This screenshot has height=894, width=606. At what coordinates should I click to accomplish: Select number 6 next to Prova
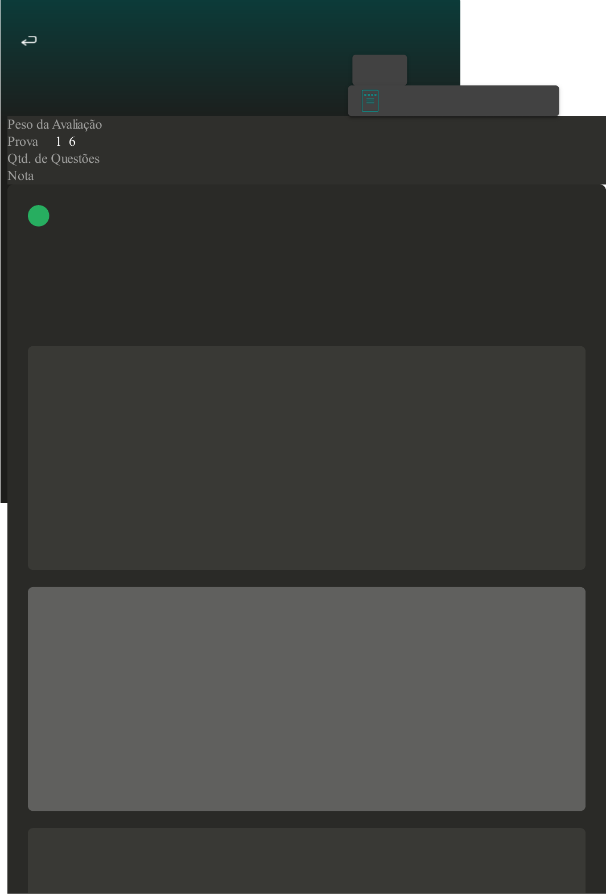[72, 142]
